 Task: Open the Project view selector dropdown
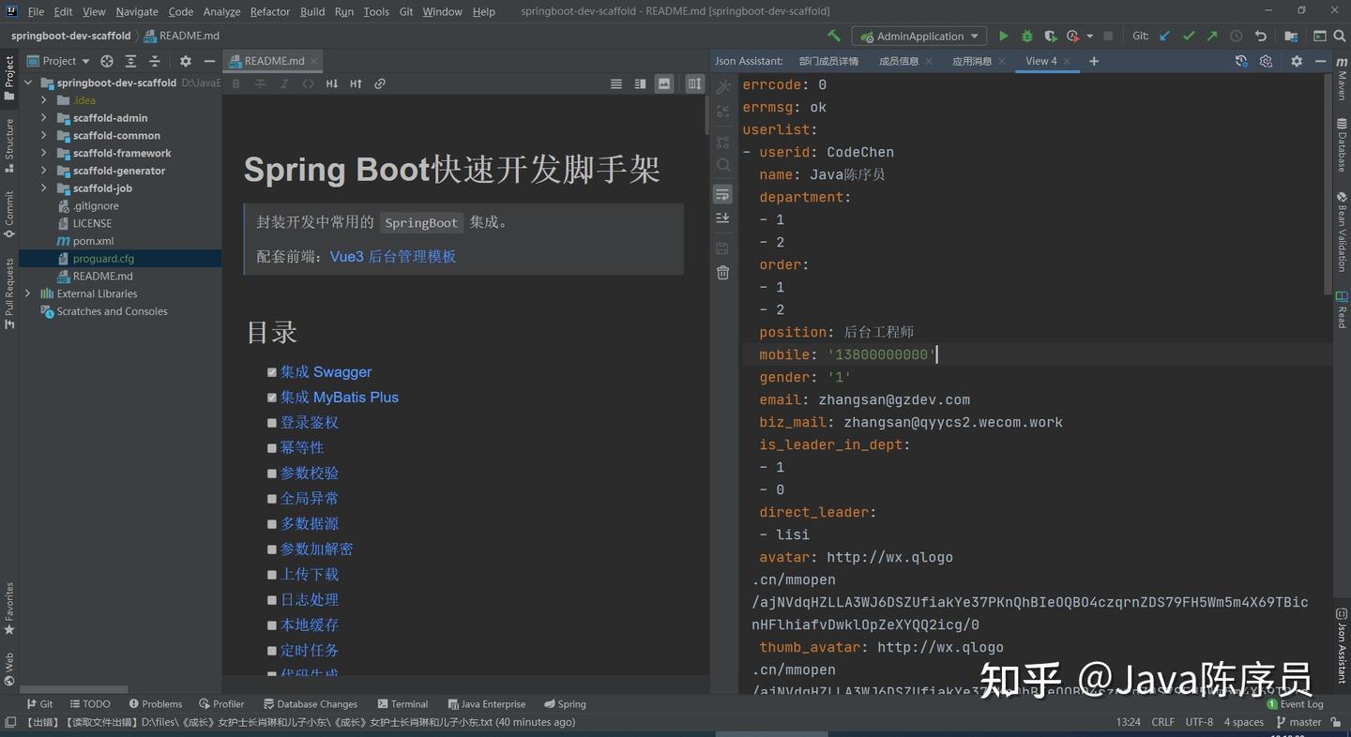(x=83, y=60)
